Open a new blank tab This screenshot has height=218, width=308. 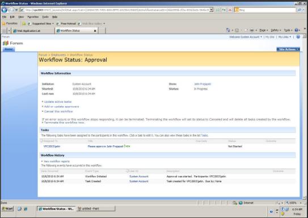[x=102, y=31]
